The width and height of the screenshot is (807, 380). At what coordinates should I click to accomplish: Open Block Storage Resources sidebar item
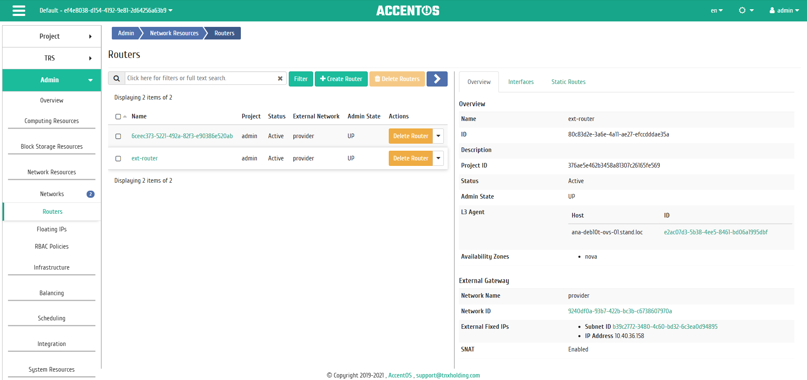[52, 147]
